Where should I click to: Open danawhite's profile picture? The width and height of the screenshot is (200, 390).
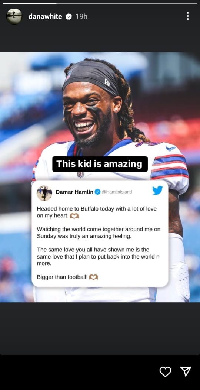pos(14,16)
